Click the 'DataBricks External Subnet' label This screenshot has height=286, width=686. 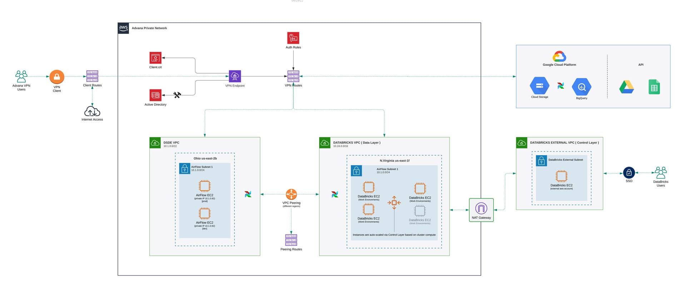pyautogui.click(x=566, y=160)
